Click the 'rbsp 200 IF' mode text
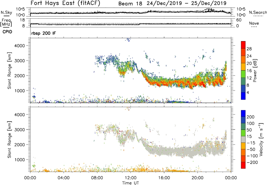 coord(44,33)
